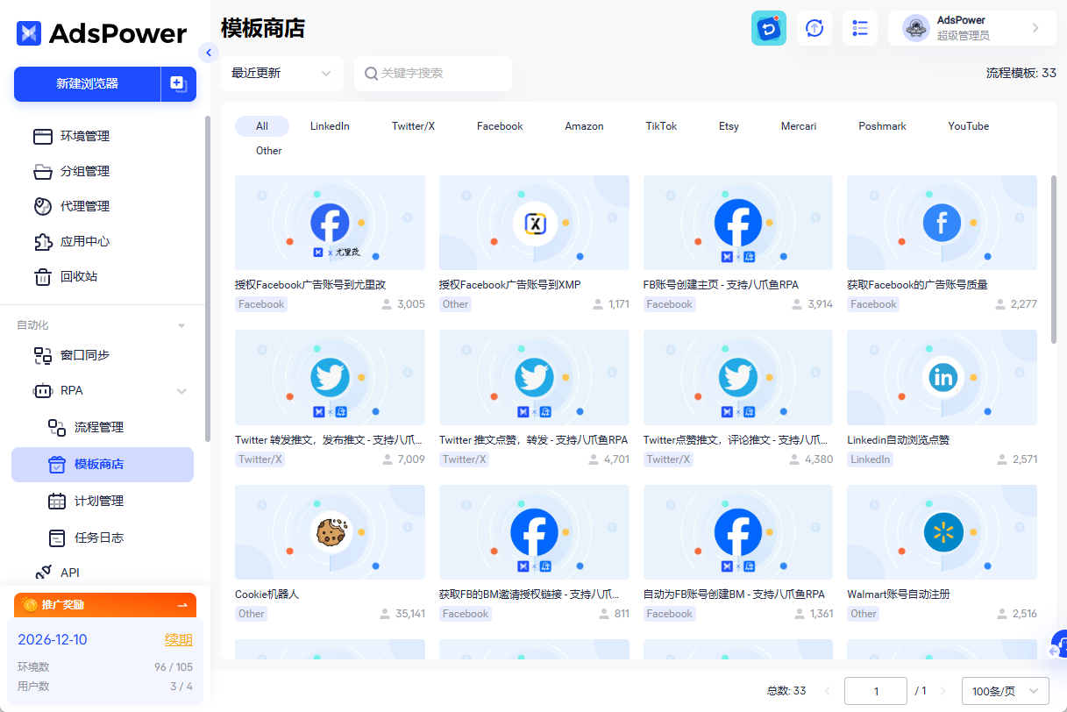Select the All category tab
Screen dimensions: 1067x712
(x=262, y=126)
